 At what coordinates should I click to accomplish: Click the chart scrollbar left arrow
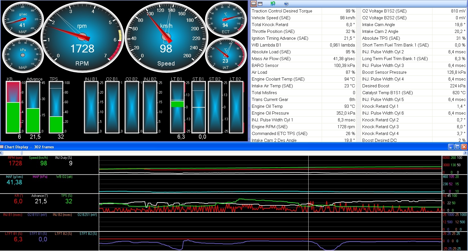click(x=1, y=153)
